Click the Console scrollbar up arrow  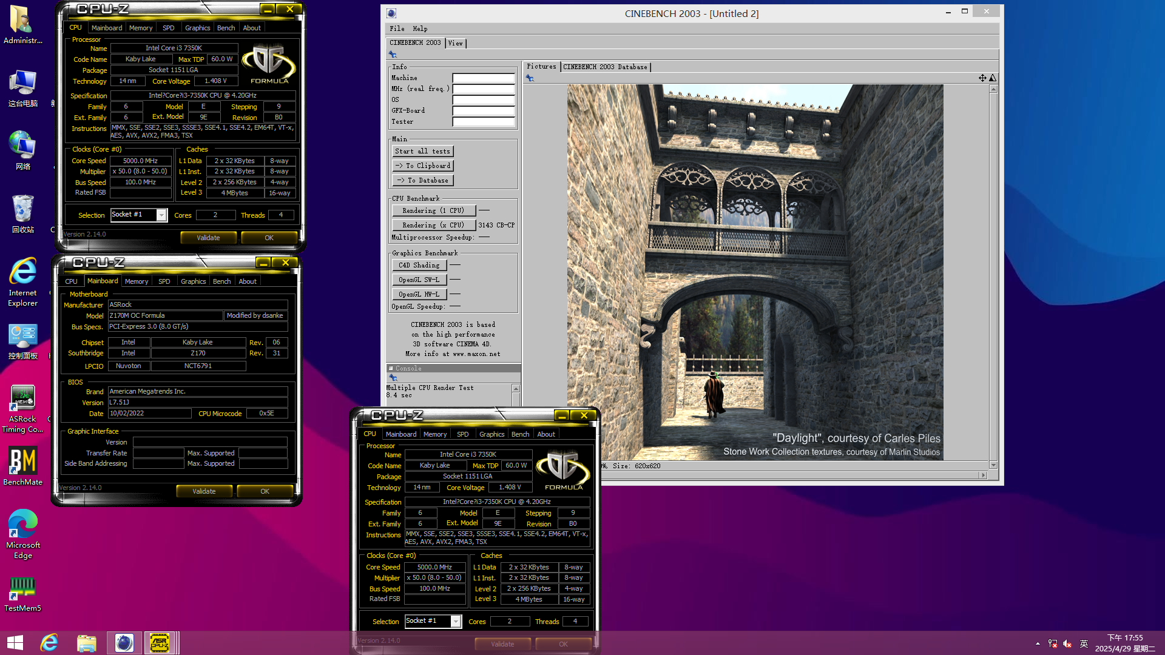pyautogui.click(x=516, y=388)
